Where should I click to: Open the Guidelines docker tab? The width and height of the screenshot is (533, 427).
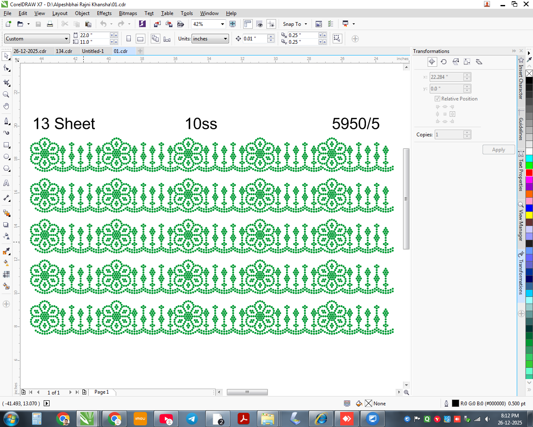click(521, 126)
